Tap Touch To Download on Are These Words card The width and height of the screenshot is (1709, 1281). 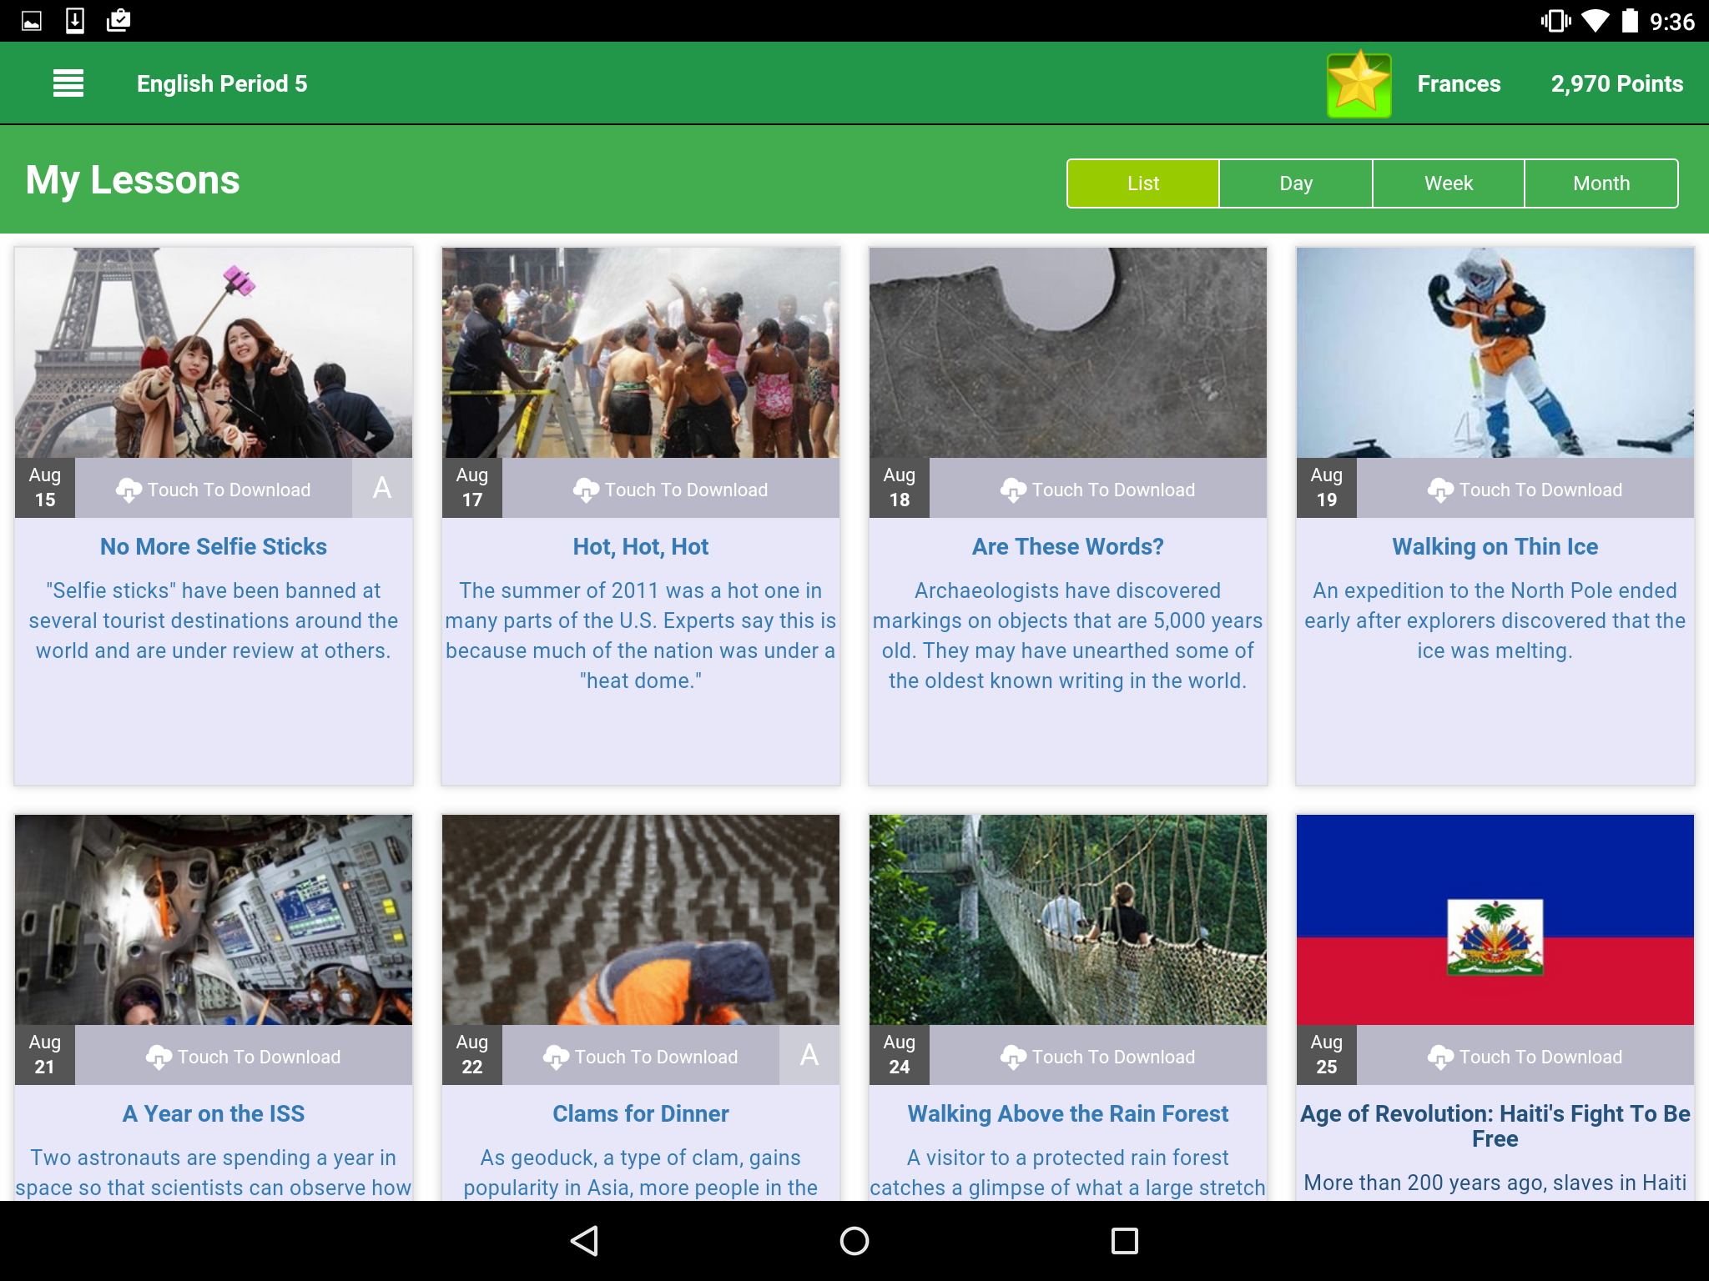point(1098,490)
